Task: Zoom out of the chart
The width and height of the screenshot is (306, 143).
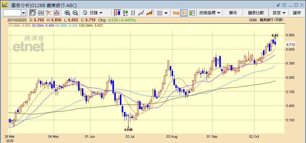Action: click(75, 13)
